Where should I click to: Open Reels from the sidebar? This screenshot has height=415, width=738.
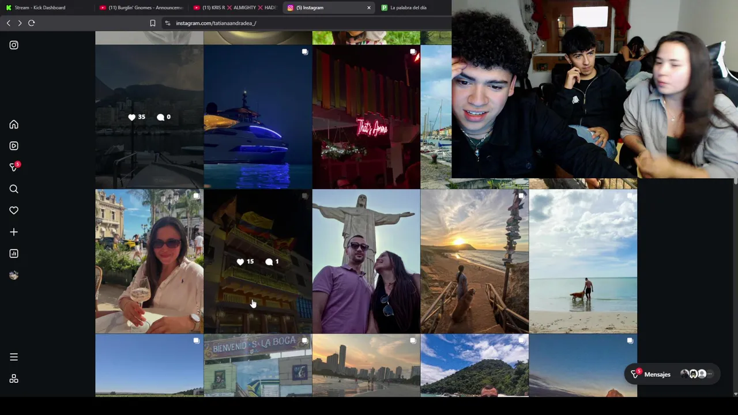coord(14,146)
